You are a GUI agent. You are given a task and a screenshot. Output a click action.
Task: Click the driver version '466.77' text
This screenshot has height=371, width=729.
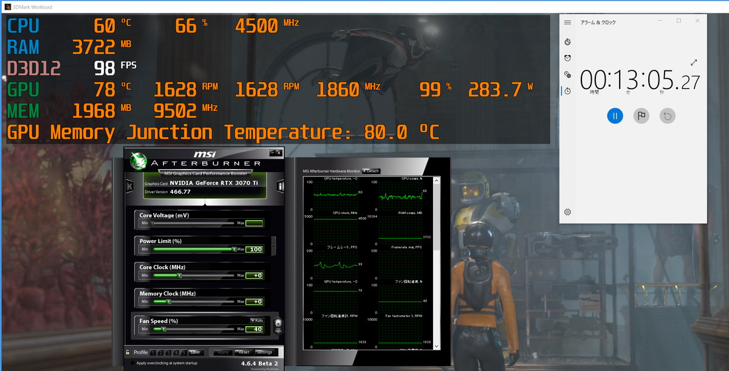[x=180, y=192]
